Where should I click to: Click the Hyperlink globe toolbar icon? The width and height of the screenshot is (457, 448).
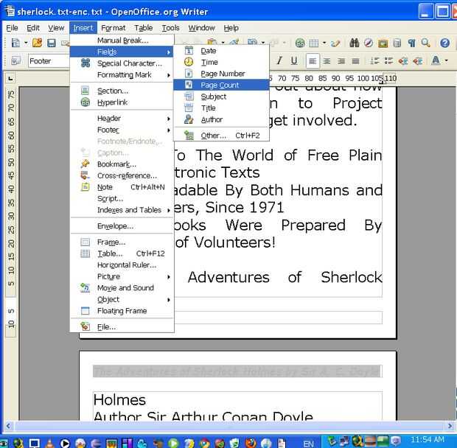300,43
